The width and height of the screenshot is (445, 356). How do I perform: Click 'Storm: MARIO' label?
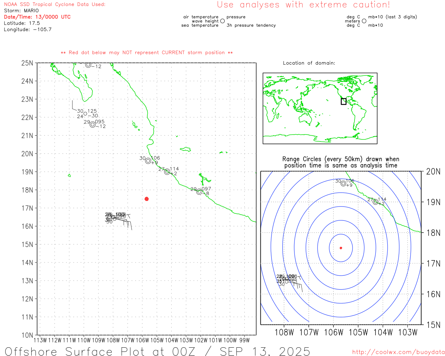[21, 11]
